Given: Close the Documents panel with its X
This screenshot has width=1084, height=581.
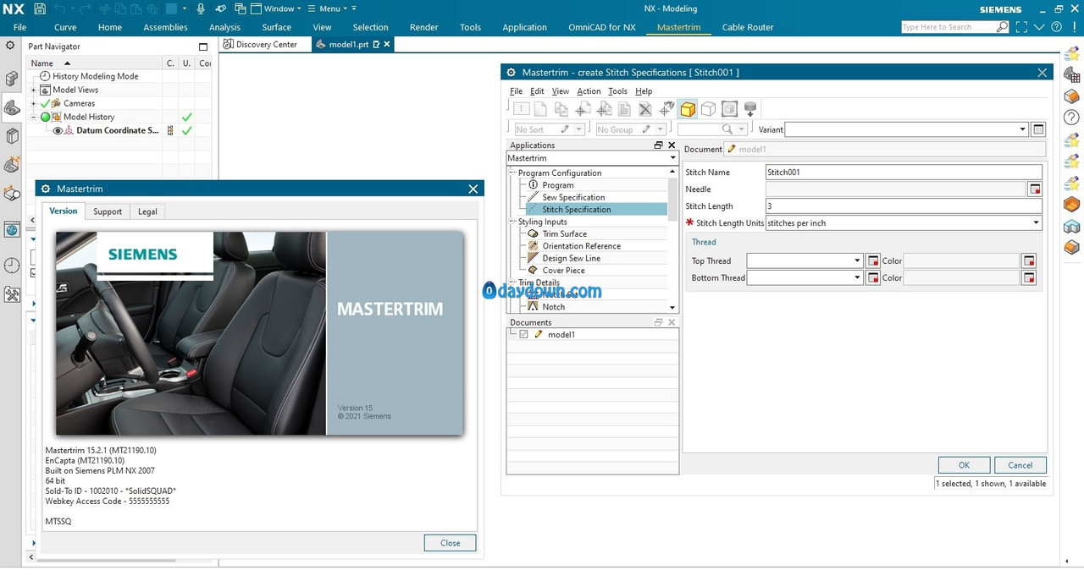Looking at the screenshot, I should [x=672, y=322].
